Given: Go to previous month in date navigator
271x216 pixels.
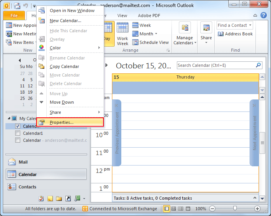Looking at the screenshot, I should pos(20,60).
